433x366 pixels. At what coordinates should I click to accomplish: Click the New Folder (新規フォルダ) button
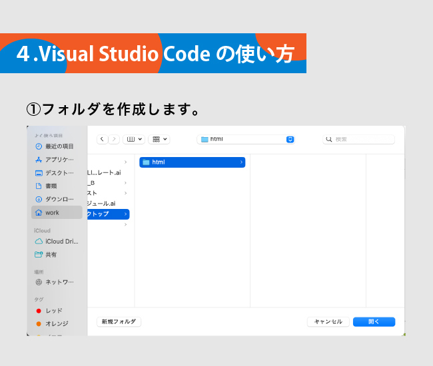tap(119, 321)
